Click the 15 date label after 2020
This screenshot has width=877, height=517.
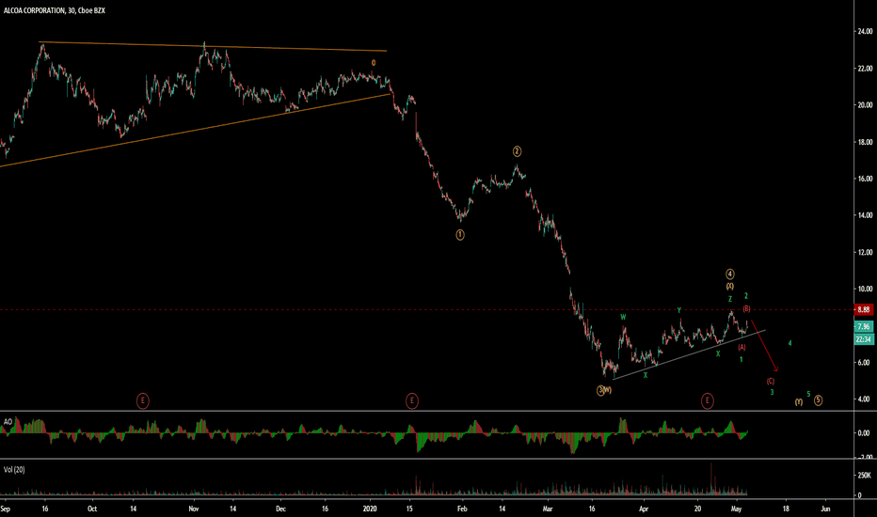408,509
